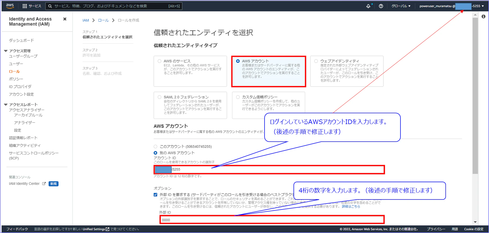Viewport: 489px width, 233px height.
Task: Click the AWS logo home icon
Action: point(10,6)
